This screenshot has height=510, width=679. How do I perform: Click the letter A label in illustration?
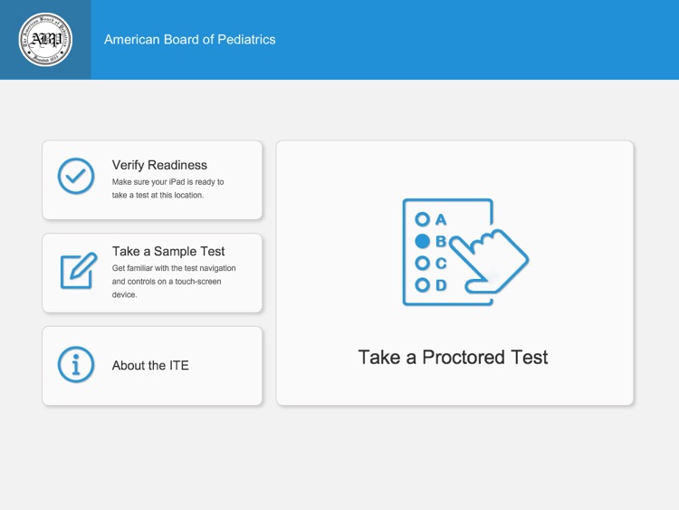(x=441, y=220)
